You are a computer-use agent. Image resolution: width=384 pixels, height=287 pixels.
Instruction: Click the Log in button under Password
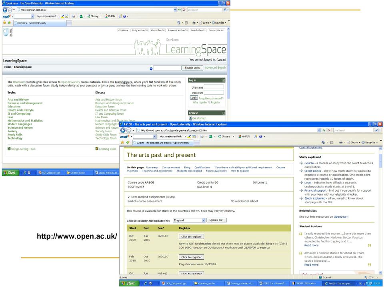pyautogui.click(x=194, y=98)
